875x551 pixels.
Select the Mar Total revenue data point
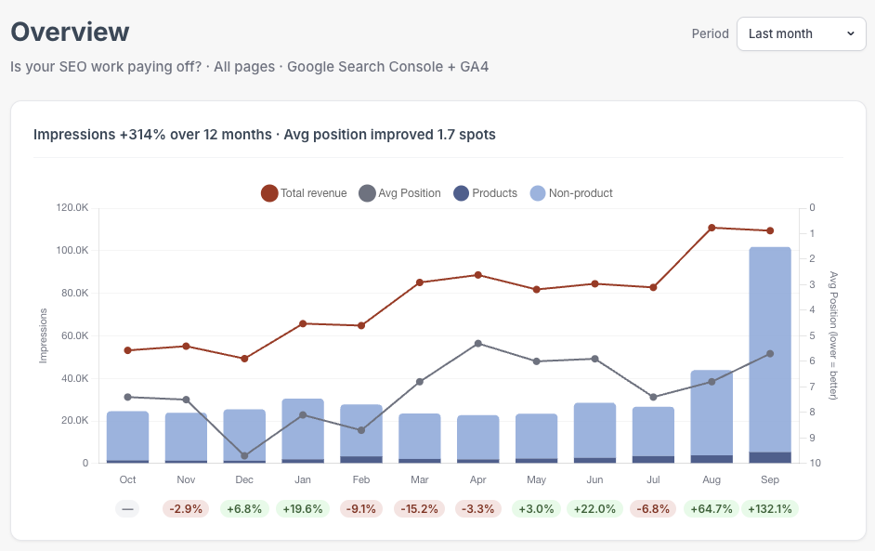point(420,282)
